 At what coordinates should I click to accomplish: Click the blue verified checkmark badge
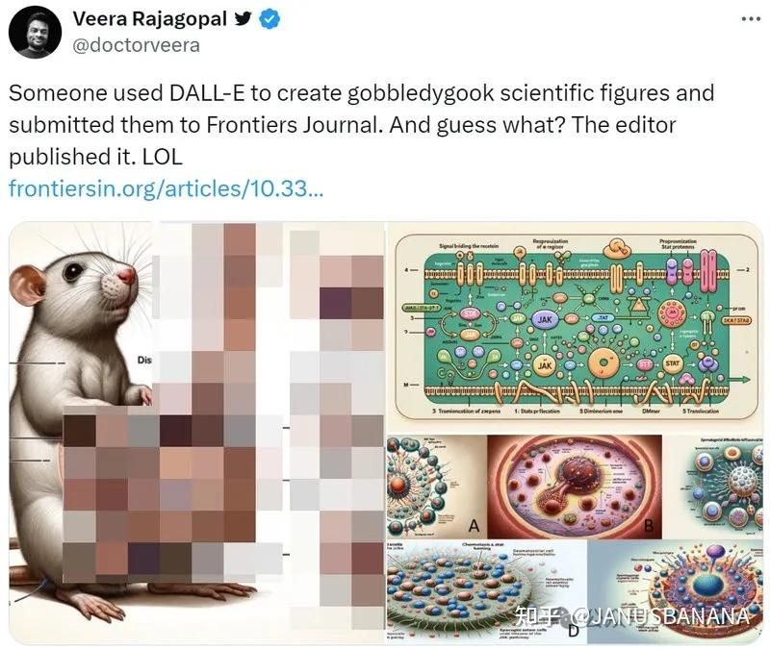click(x=269, y=19)
